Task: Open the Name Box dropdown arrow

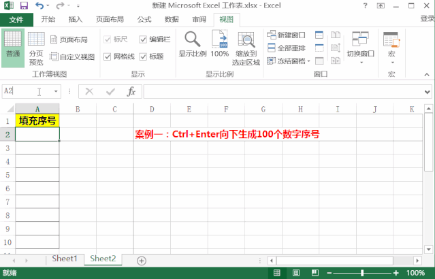Action: [56, 91]
